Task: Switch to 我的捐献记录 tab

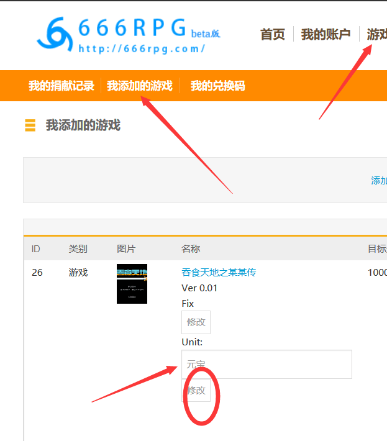Action: click(61, 86)
